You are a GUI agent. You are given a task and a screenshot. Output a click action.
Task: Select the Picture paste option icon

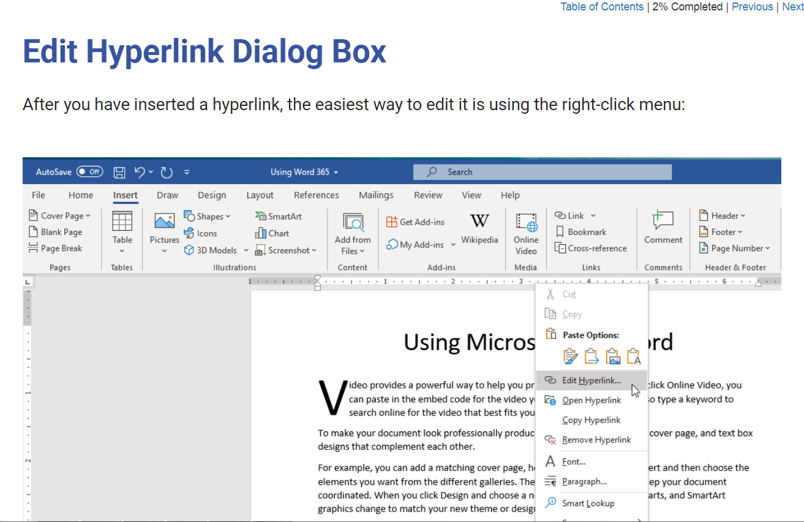click(x=613, y=356)
